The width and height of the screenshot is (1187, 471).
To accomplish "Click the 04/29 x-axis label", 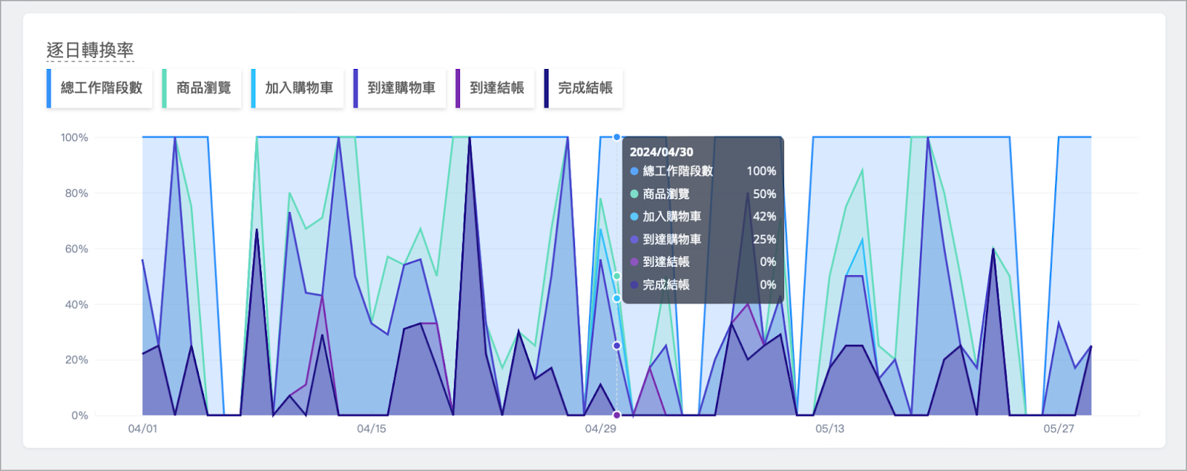I will click(600, 429).
